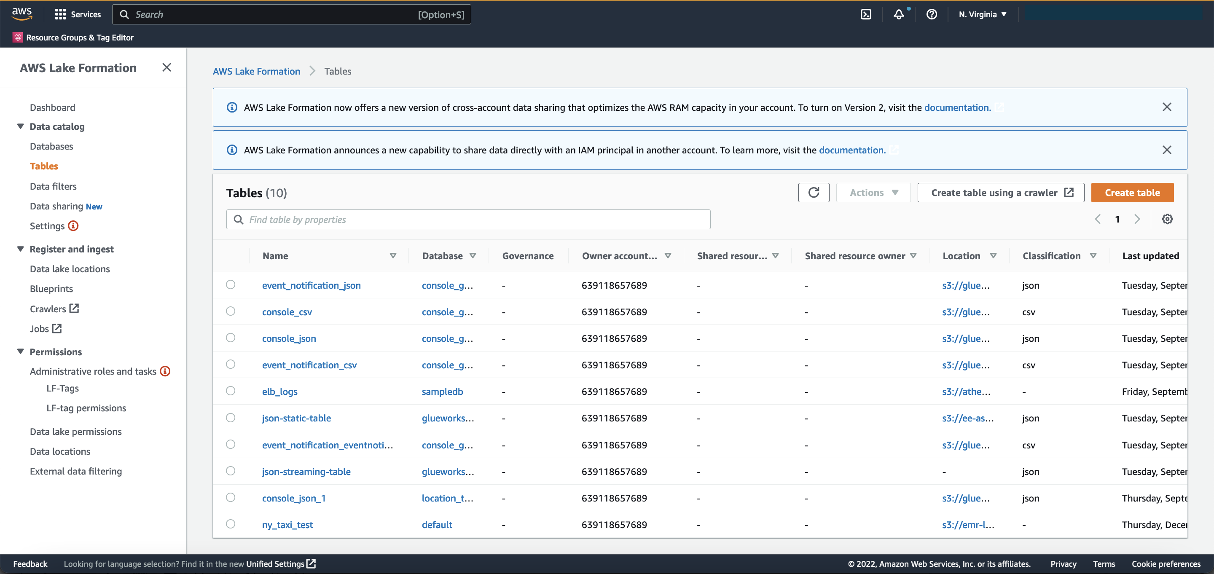1214x574 pixels.
Task: Click the info icon in the first banner
Action: 232,107
